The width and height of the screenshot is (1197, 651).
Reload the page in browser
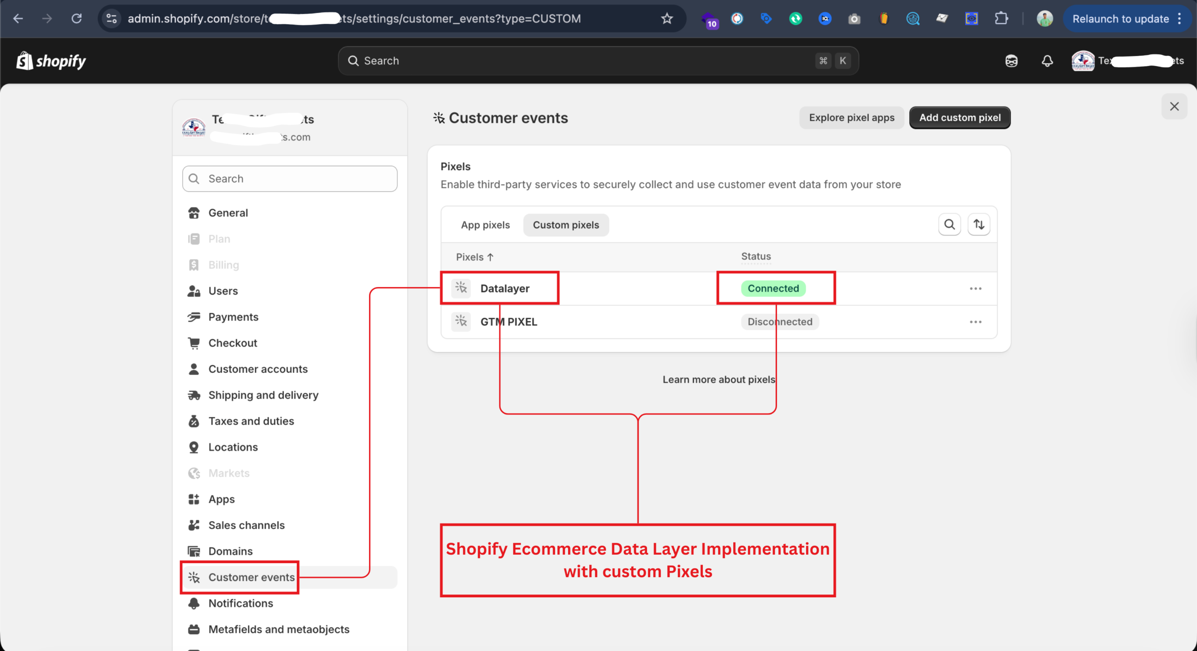[77, 19]
